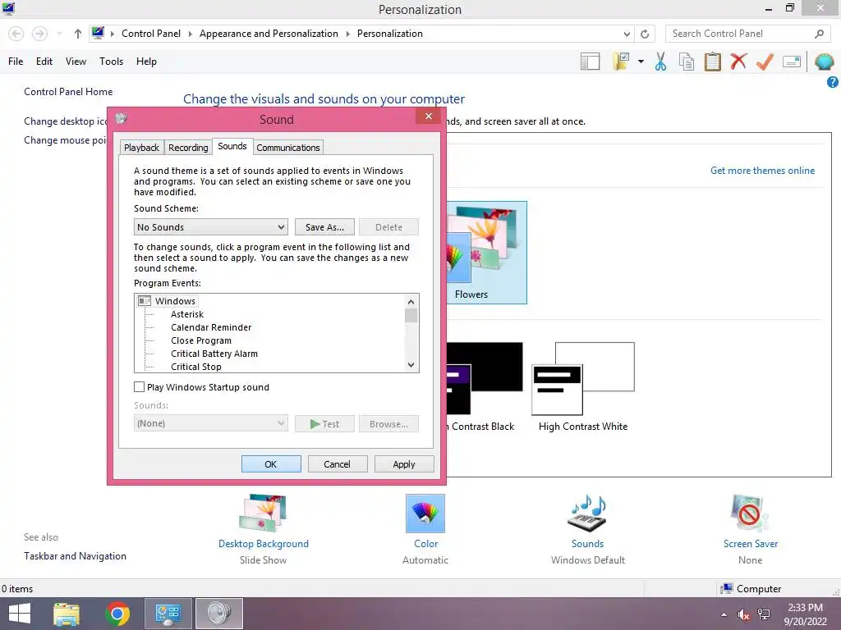
Task: Click the orange checkmark Properties icon
Action: click(x=765, y=62)
